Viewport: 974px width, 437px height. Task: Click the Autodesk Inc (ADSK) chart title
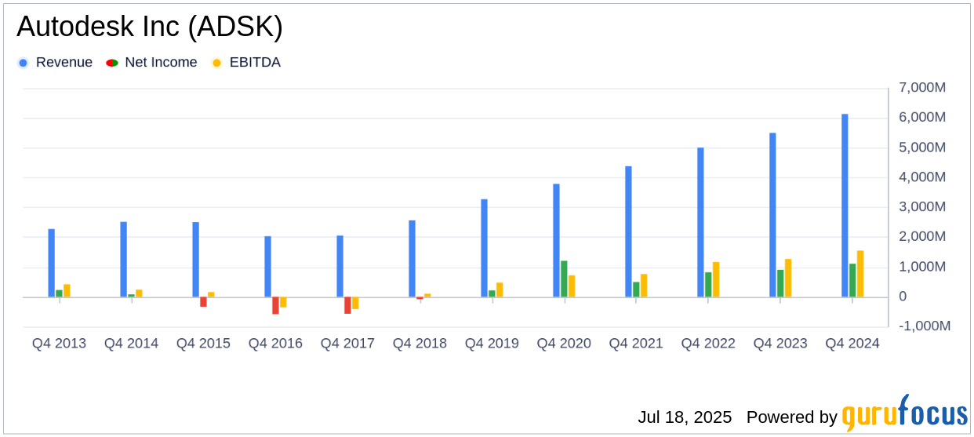(150, 27)
